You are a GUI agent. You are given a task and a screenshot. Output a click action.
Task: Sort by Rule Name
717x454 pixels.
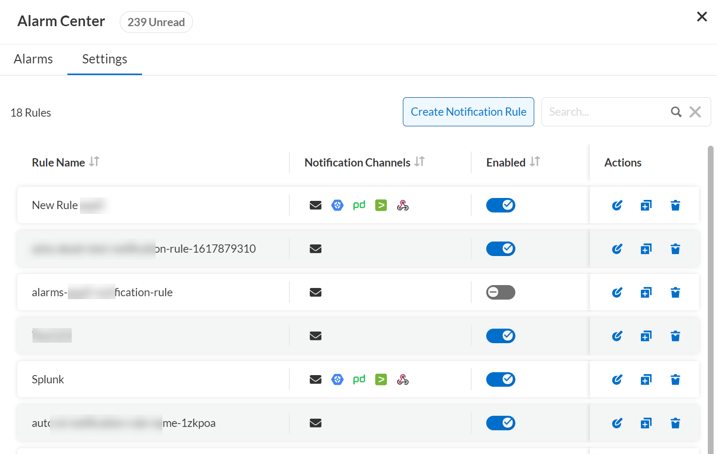pyautogui.click(x=95, y=162)
